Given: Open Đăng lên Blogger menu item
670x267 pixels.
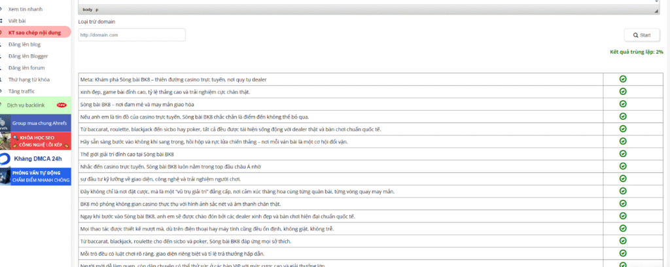Looking at the screenshot, I should tap(27, 56).
